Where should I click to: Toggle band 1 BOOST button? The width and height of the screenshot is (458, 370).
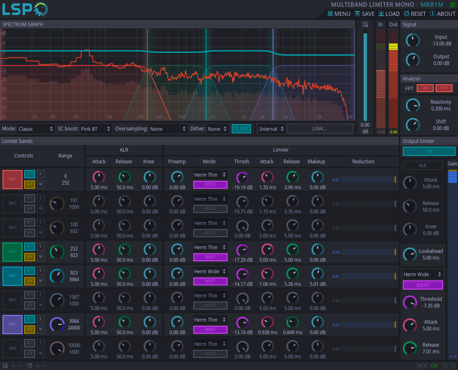pyautogui.click(x=210, y=185)
